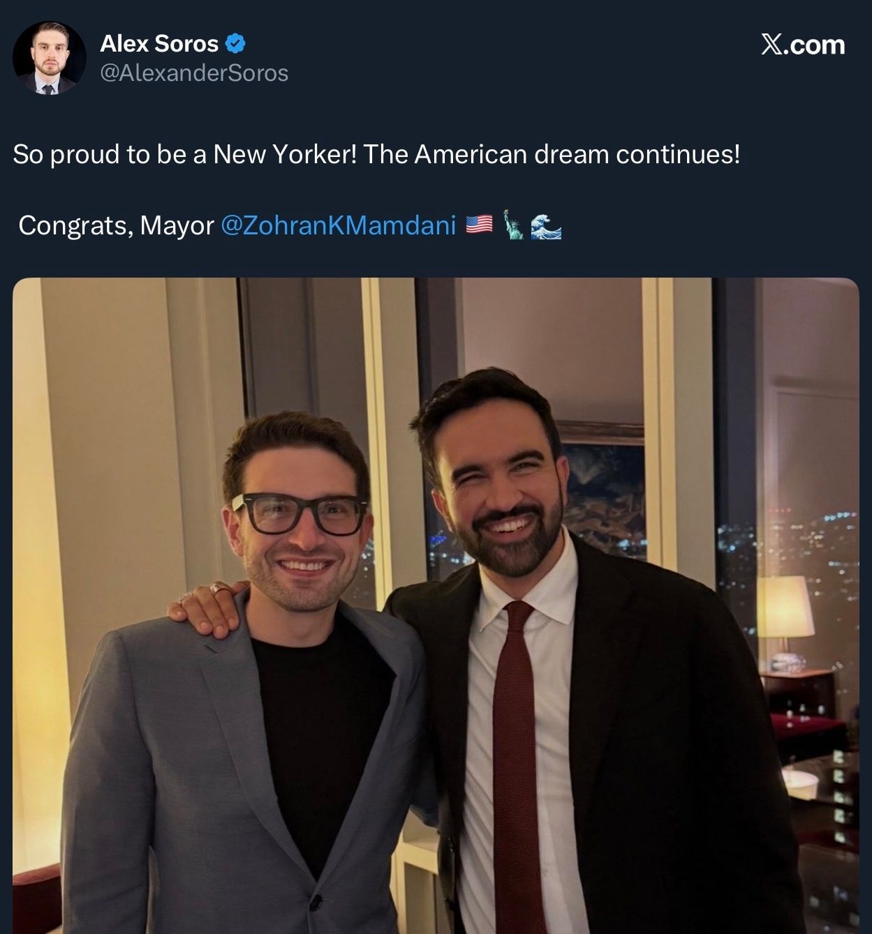Open the @AlexanderSoros handle
The height and width of the screenshot is (934, 872).
coord(194,73)
